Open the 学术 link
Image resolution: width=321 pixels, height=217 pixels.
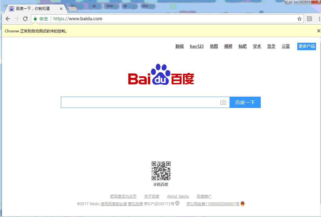pyautogui.click(x=257, y=46)
